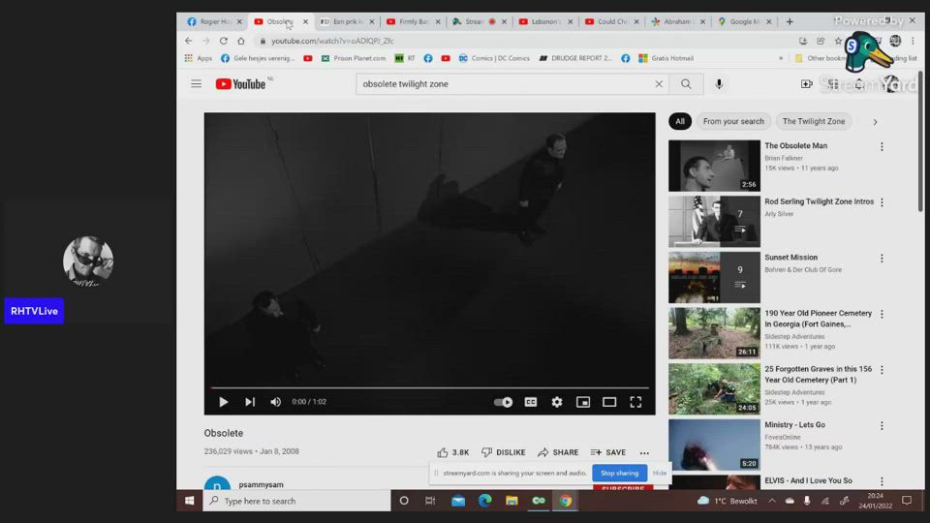Enter full screen mode

pos(635,402)
